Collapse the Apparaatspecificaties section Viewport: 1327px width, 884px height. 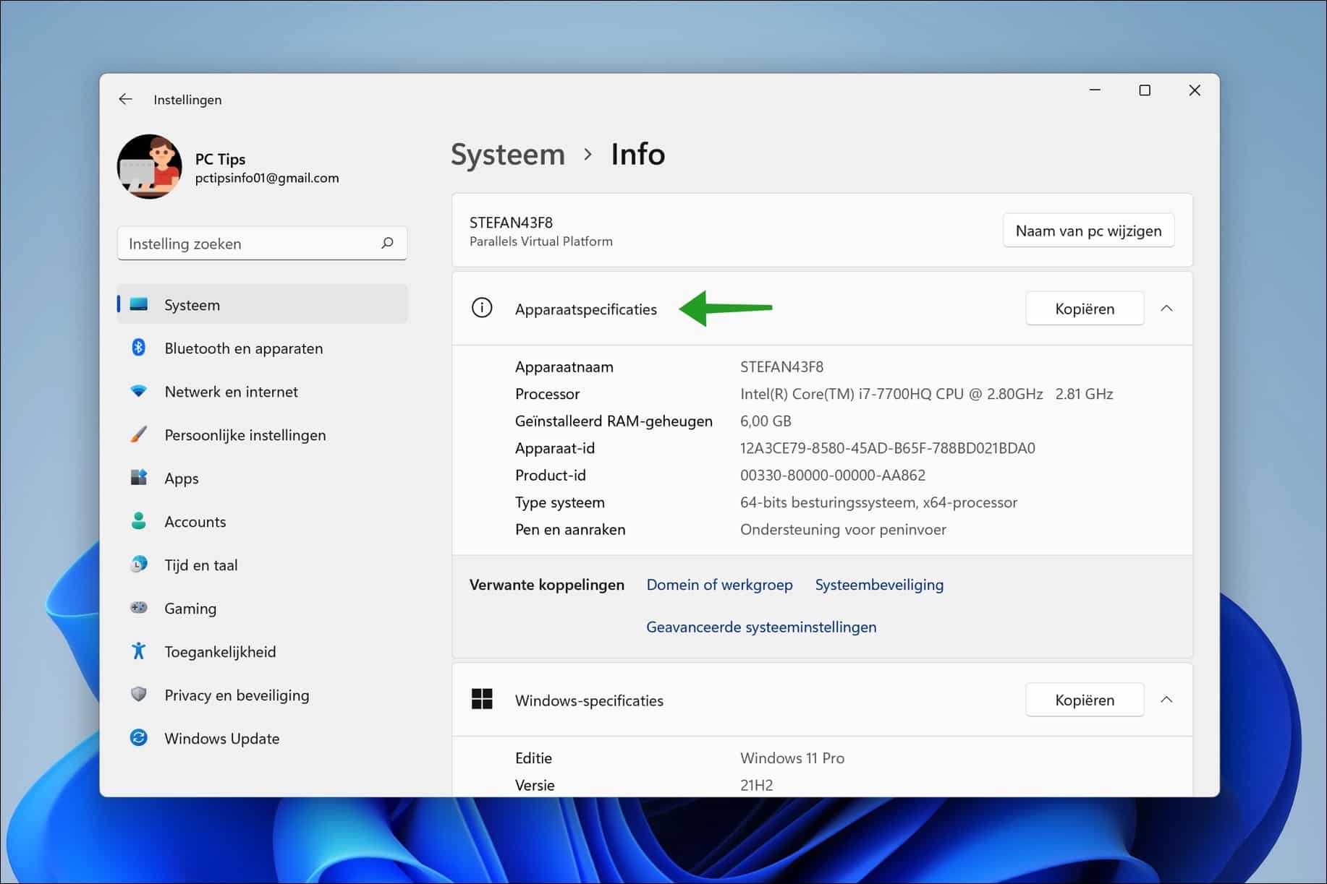tap(1167, 308)
